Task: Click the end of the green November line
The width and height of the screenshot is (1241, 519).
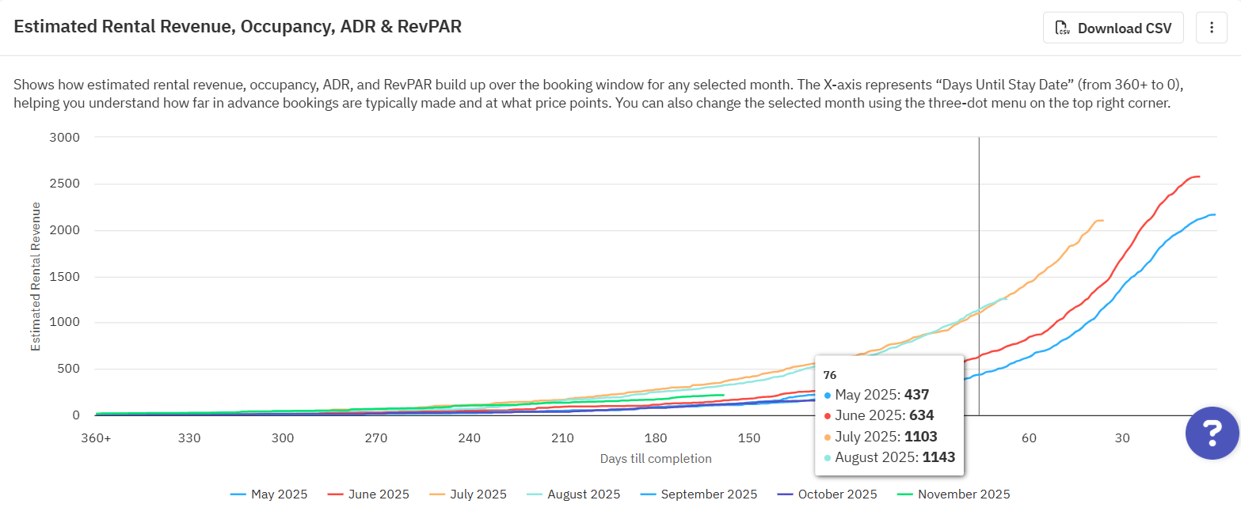Action: click(x=723, y=395)
